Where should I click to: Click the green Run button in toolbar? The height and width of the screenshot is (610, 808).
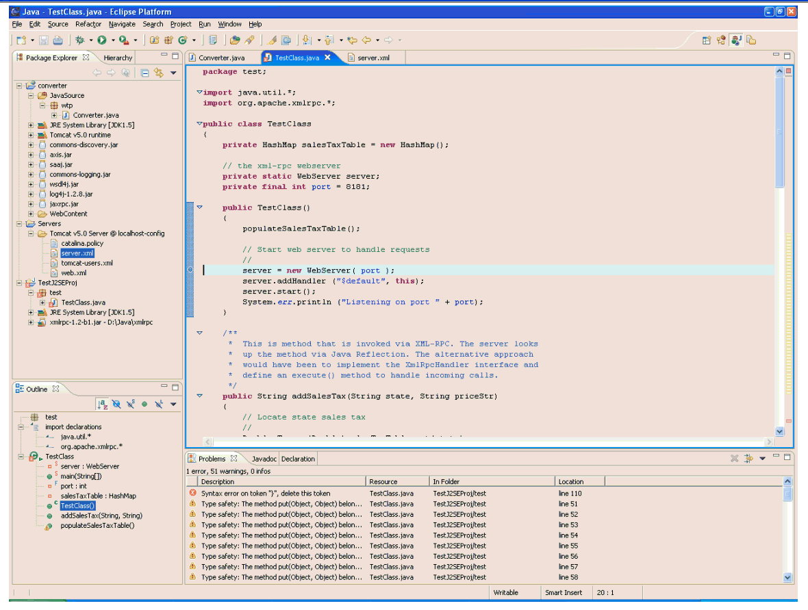tap(101, 40)
